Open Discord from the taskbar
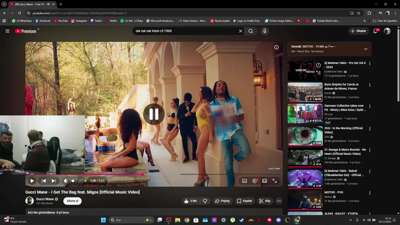Image resolution: width=400 pixels, height=225 pixels. pos(278,220)
